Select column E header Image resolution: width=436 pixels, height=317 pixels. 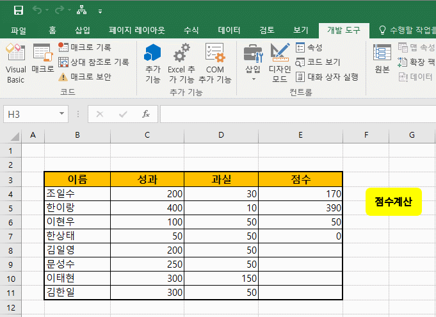300,135
